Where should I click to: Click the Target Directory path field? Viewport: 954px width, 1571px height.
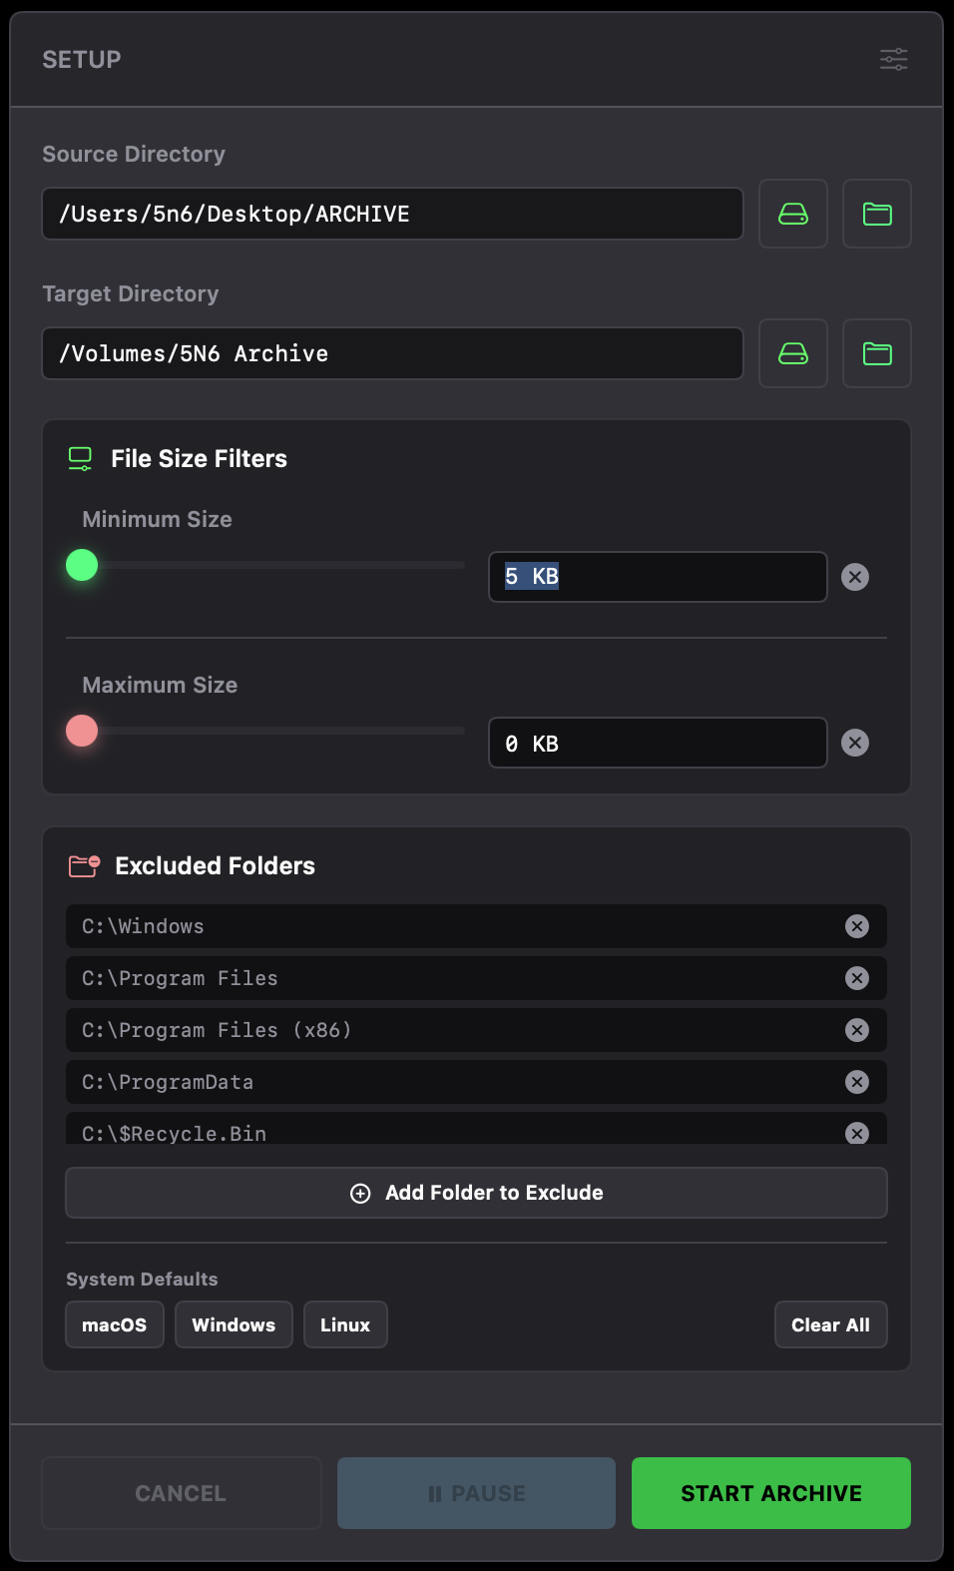point(392,353)
